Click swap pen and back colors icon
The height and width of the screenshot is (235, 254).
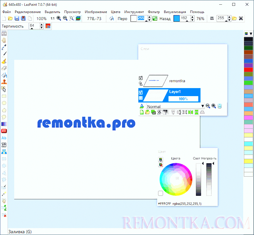pos(155,18)
